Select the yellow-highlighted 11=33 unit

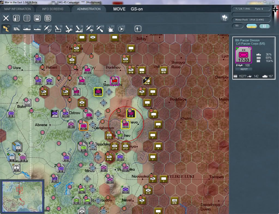(x=98, y=92)
